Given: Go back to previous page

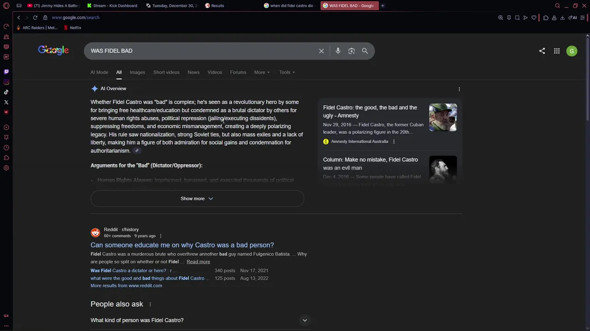Looking at the screenshot, I should point(18,17).
